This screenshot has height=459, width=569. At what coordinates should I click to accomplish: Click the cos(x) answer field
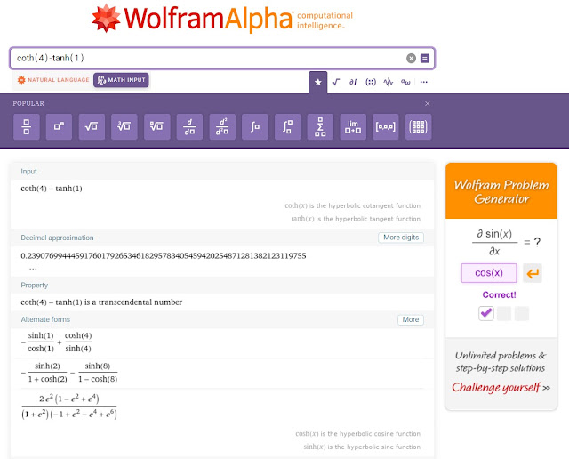488,273
